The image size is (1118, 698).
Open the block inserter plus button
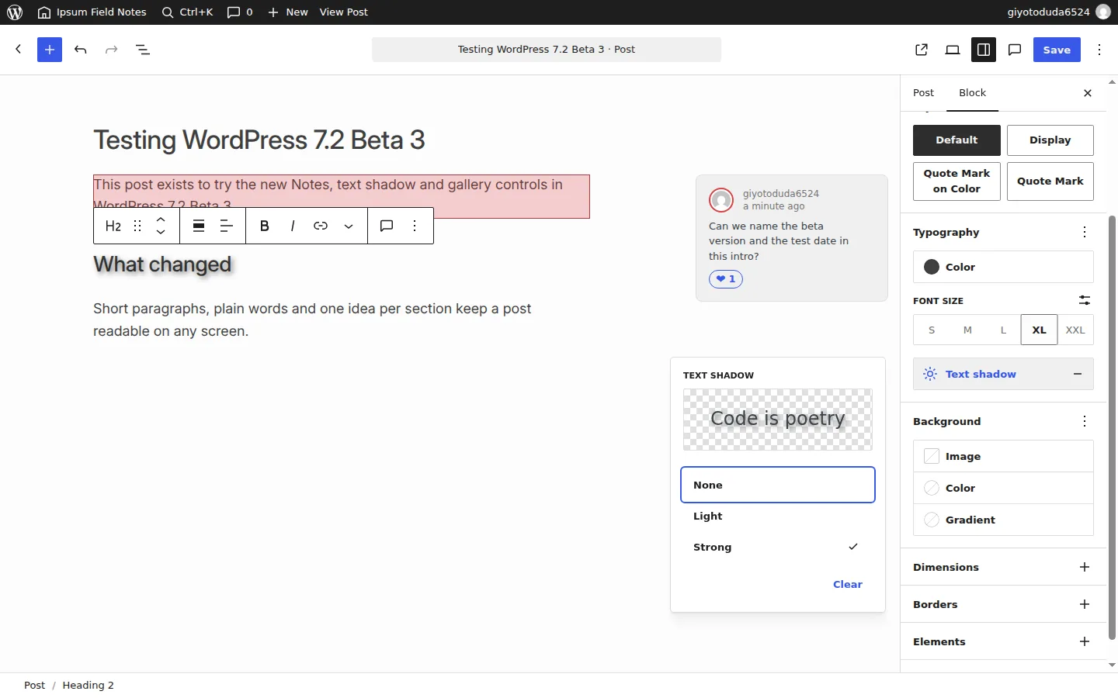(x=50, y=50)
